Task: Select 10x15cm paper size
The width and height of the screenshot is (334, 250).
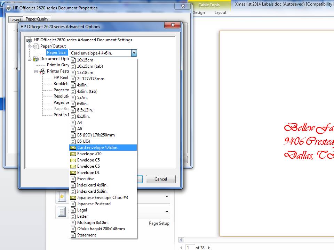Action: click(103, 60)
